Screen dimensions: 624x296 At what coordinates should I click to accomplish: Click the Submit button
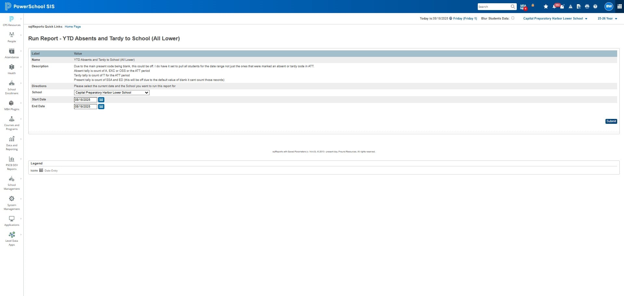[611, 121]
